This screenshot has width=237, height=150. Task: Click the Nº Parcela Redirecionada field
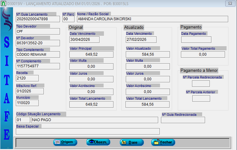click(x=201, y=84)
